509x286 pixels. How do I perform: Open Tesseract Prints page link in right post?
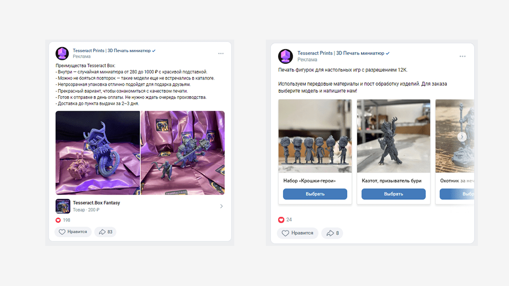[341, 53]
